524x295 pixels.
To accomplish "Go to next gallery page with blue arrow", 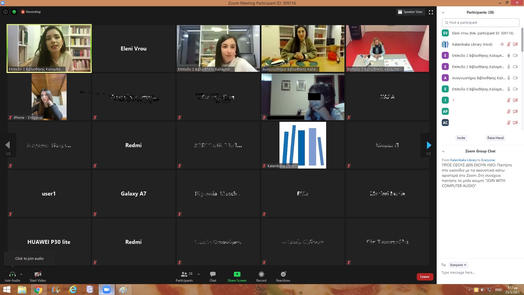I will [x=429, y=145].
